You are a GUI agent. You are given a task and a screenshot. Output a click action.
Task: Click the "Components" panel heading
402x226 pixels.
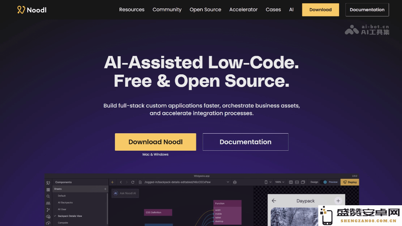(63, 182)
